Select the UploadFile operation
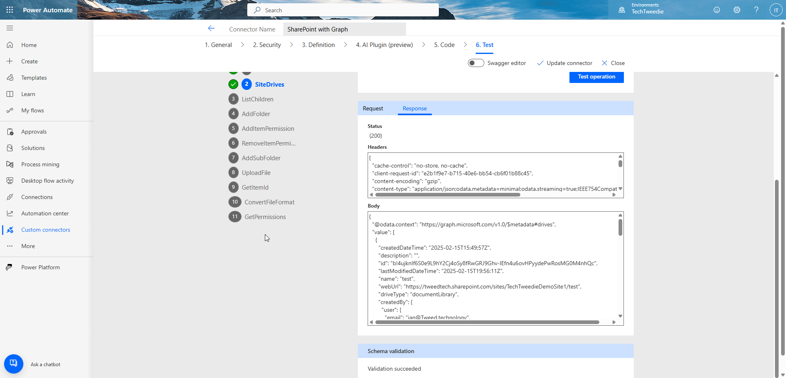The height and width of the screenshot is (378, 786). click(x=255, y=172)
